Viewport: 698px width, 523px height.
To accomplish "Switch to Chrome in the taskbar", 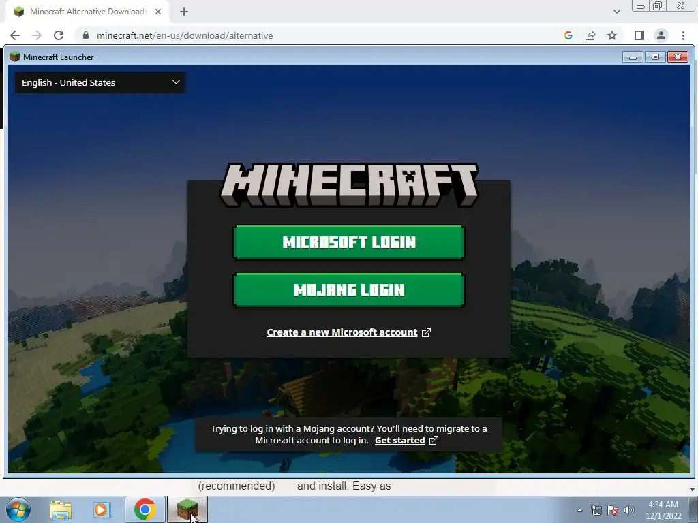I will 145,509.
